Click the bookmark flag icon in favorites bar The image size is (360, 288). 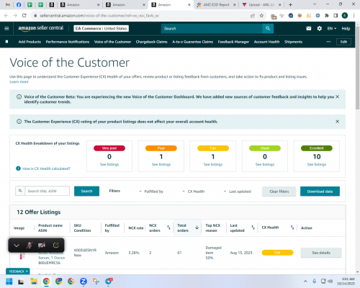point(6,42)
